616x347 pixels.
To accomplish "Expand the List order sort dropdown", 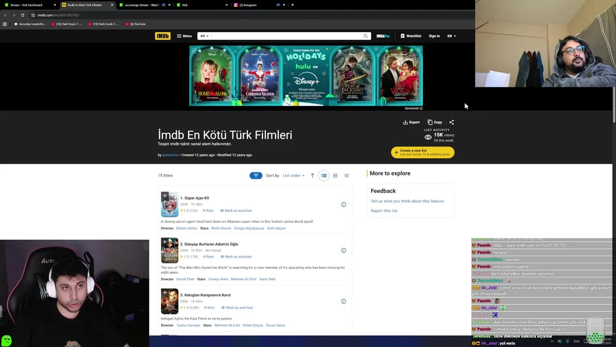I will (294, 175).
